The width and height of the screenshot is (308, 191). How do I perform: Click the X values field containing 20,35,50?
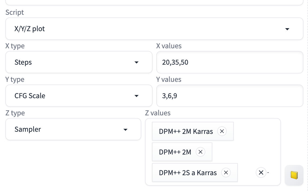coord(229,63)
